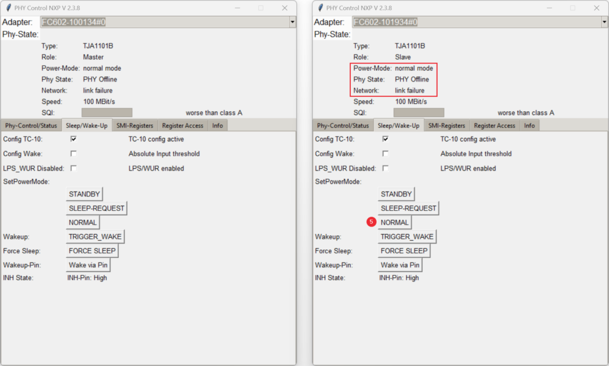Click TRIGGER_WAKE button in left window
609x366 pixels.
pos(95,236)
